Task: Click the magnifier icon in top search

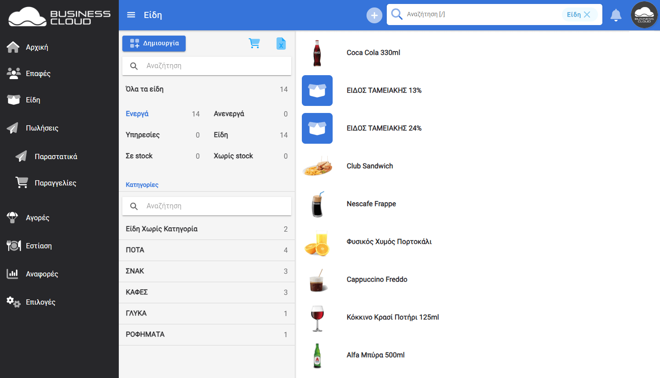Action: pos(397,14)
